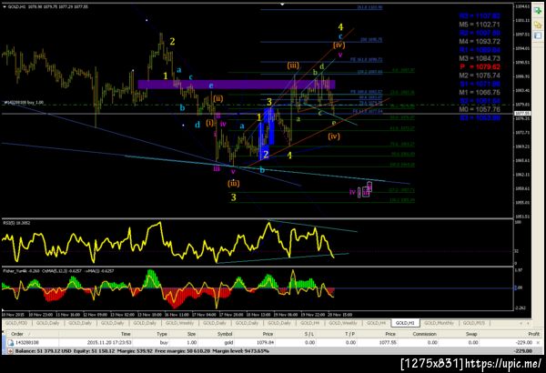The image size is (546, 373).
Task: Click the current price marker on price axis
Action: (x=522, y=114)
